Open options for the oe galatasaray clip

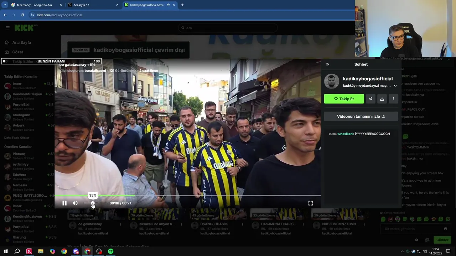(x=120, y=224)
